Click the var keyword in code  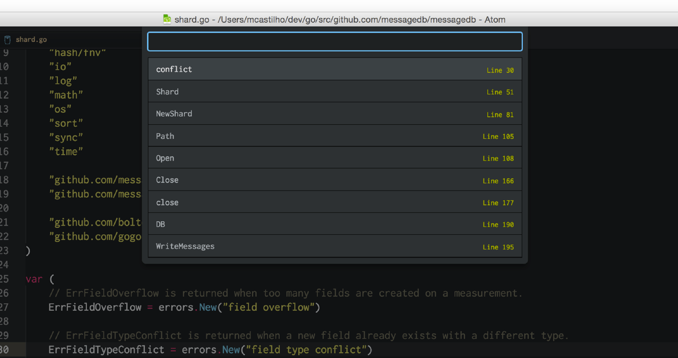[34, 279]
